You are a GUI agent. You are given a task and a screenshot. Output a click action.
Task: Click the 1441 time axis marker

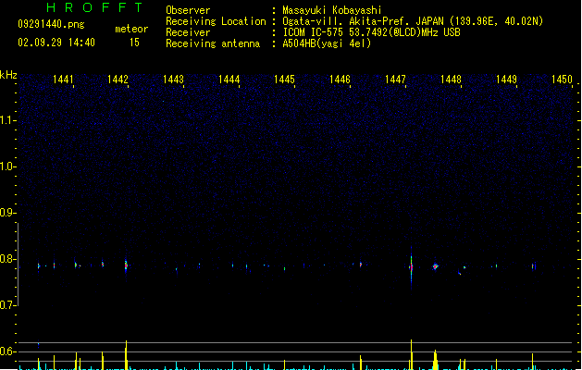[x=63, y=80]
